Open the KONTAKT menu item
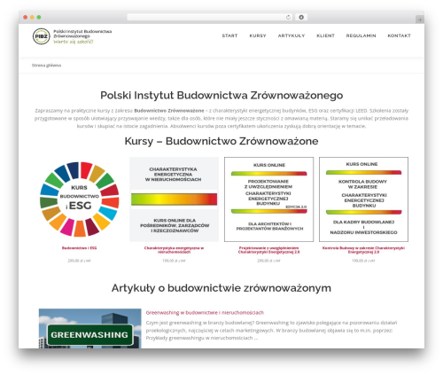The image size is (443, 375). (x=399, y=35)
